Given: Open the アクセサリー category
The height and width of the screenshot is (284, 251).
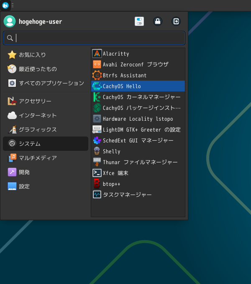Looking at the screenshot, I should (46, 101).
